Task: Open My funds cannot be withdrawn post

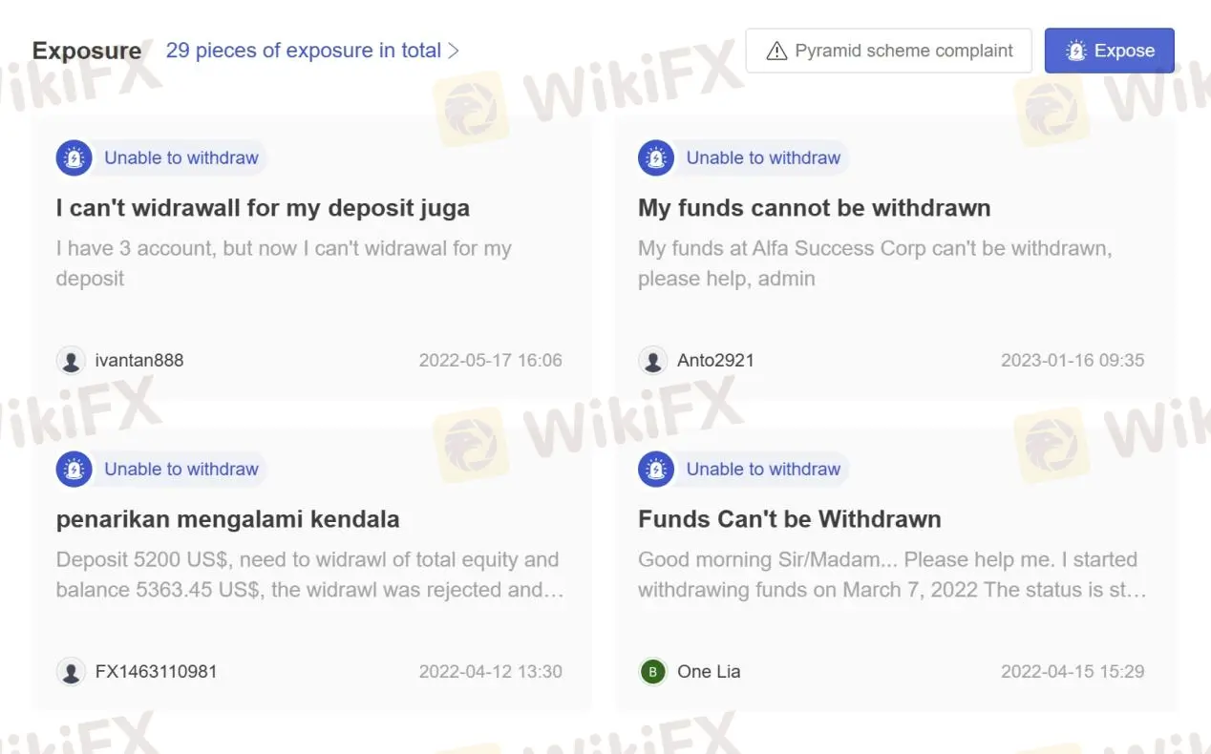Action: [x=815, y=208]
